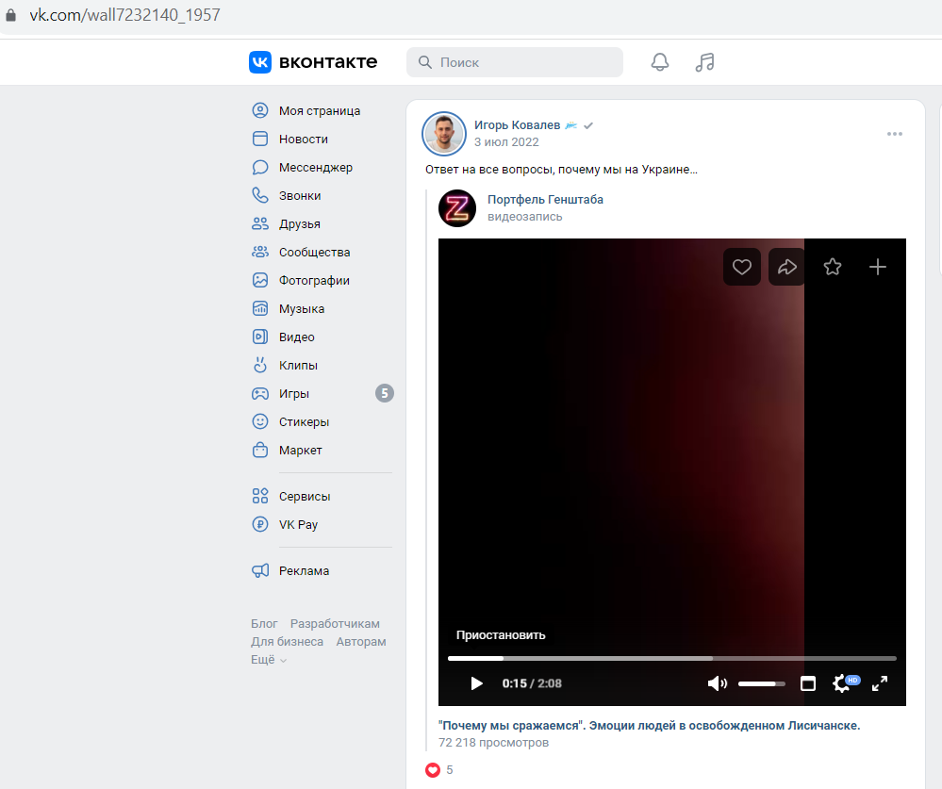Click the Стикеры smiley icon
The width and height of the screenshot is (942, 789).
pos(260,421)
